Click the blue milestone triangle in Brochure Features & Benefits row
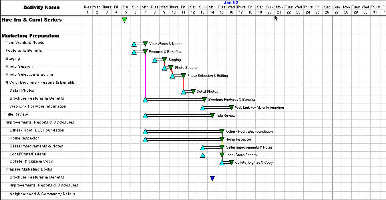The height and width of the screenshot is (200, 386). [x=212, y=178]
